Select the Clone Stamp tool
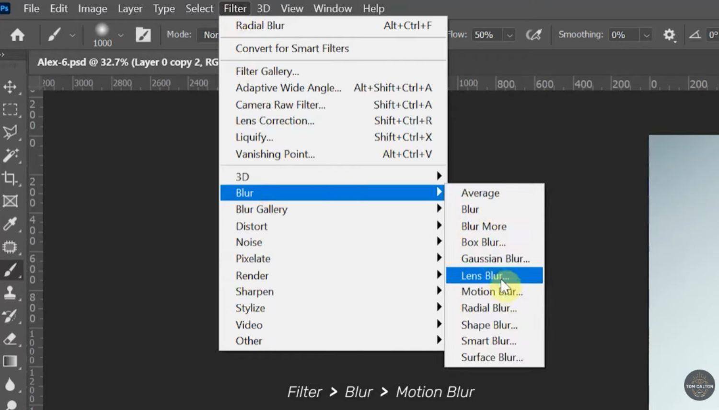 click(10, 293)
